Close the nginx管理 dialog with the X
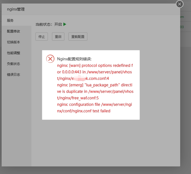The width and height of the screenshot is (191, 174). tap(180, 4)
